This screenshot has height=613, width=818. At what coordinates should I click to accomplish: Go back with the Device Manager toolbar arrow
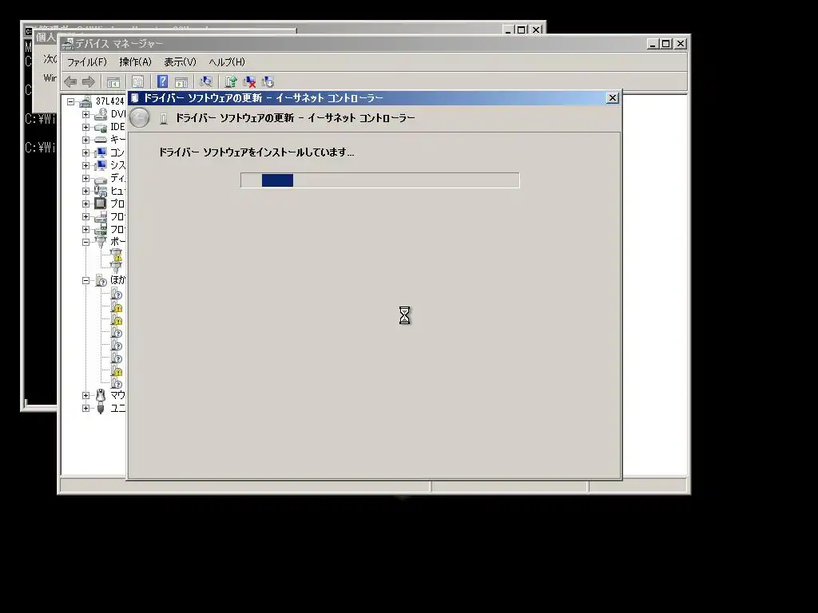pyautogui.click(x=70, y=81)
